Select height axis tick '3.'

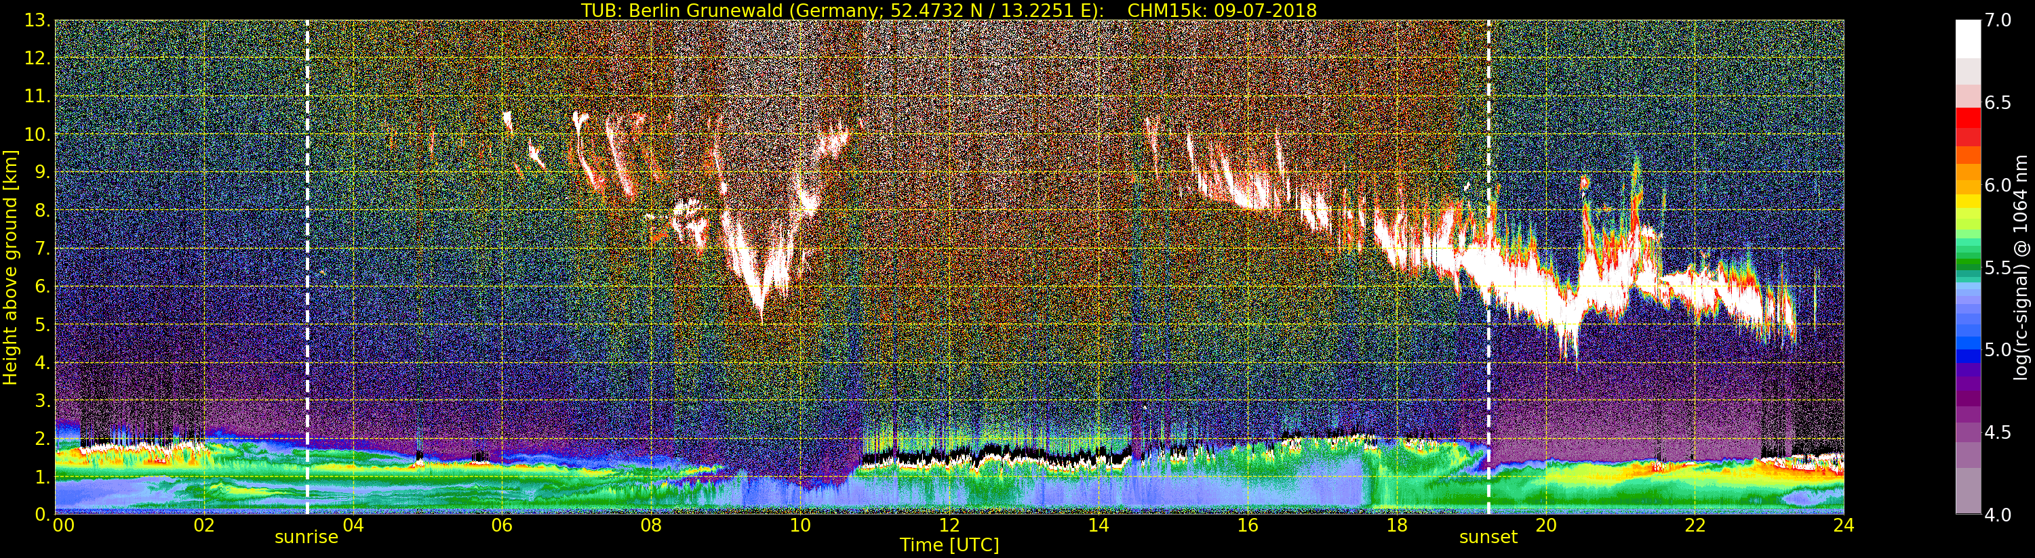pos(42,400)
